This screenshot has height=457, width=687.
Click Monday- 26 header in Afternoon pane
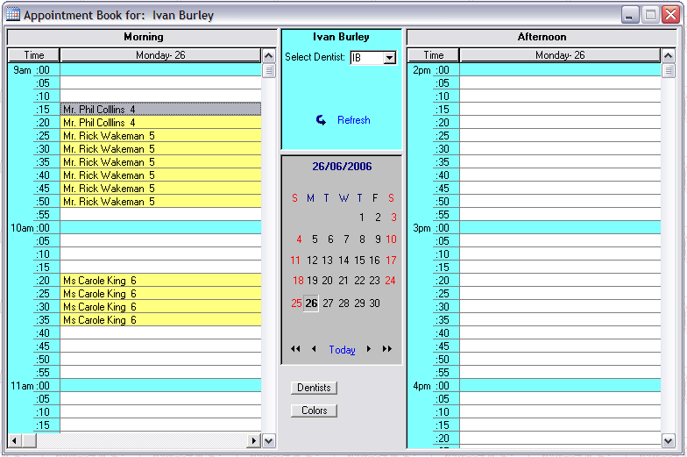[x=560, y=54]
